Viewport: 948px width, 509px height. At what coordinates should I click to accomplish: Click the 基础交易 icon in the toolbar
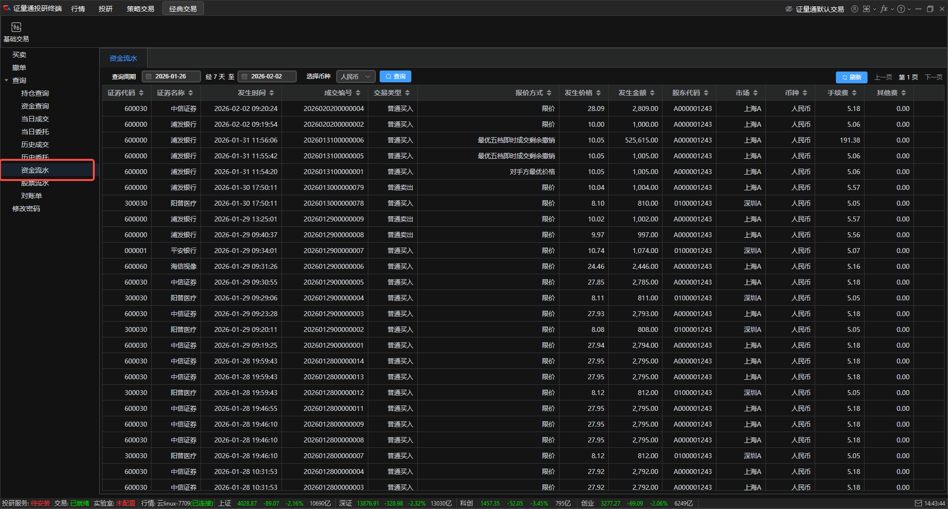click(16, 32)
